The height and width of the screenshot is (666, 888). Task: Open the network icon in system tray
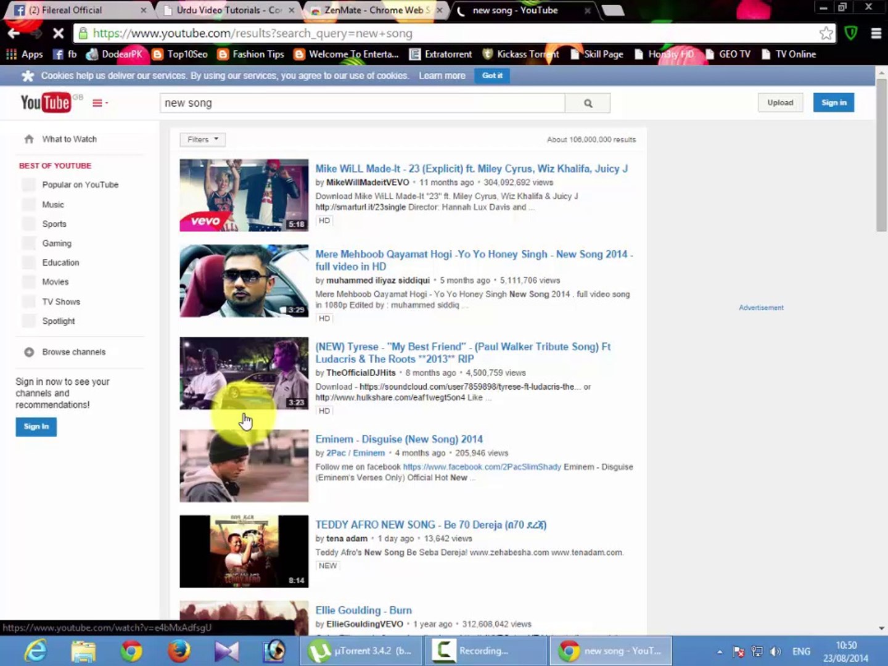[x=757, y=651]
